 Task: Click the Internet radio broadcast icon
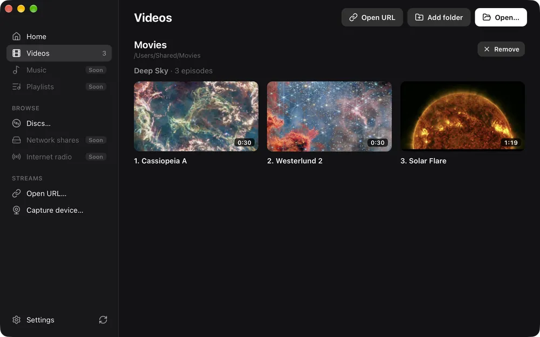(x=16, y=157)
